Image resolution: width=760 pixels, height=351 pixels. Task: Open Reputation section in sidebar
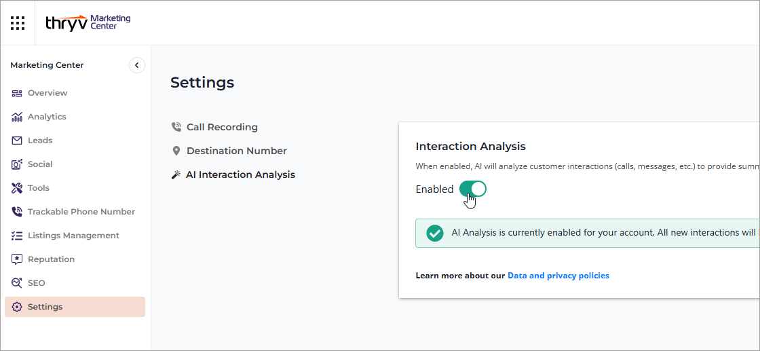[51, 259]
